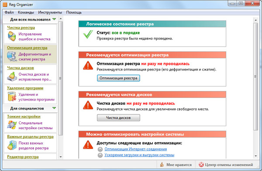Click Специальные настройки системы text
Image resolution: width=262 pixels, height=171 pixels.
pos(36,125)
